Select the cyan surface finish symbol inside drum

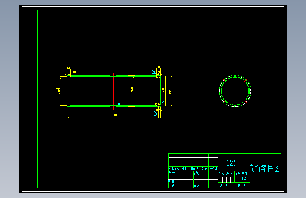tap(119, 103)
